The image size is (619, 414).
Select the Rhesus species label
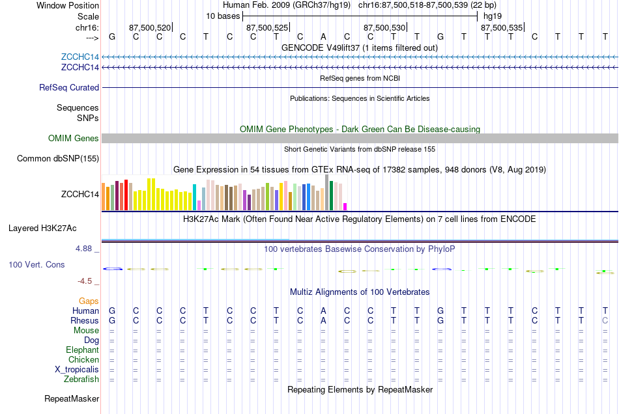[x=85, y=320]
